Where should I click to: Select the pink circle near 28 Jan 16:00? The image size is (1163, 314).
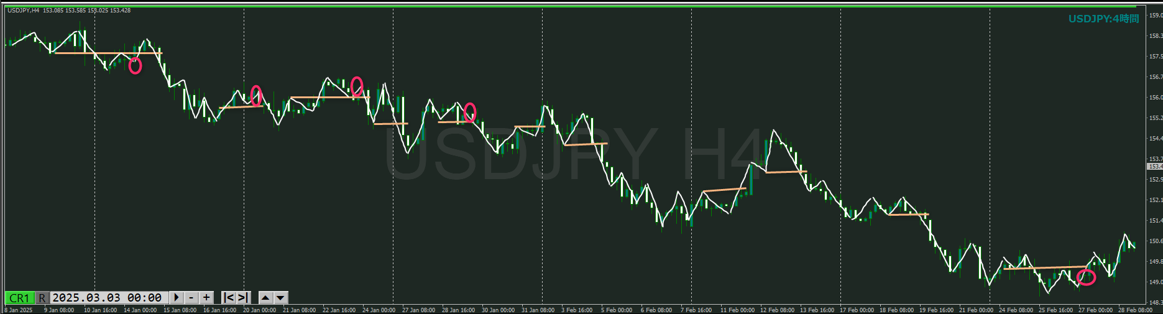tap(470, 112)
